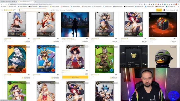Click the 888,887 price under Imani

[115, 42]
